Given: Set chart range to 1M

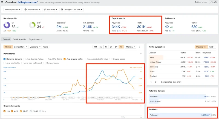Looking at the screenshot, I should click(95, 47).
